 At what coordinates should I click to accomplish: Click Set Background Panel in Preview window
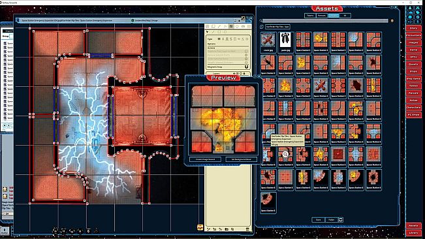pyautogui.click(x=242, y=159)
